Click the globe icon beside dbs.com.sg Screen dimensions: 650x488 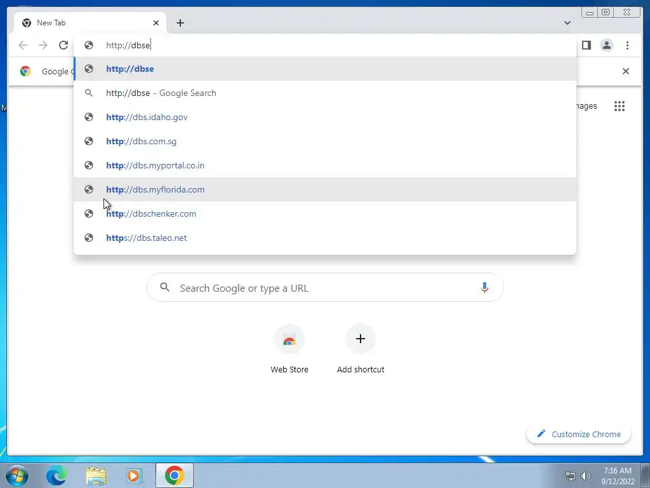pyautogui.click(x=89, y=141)
